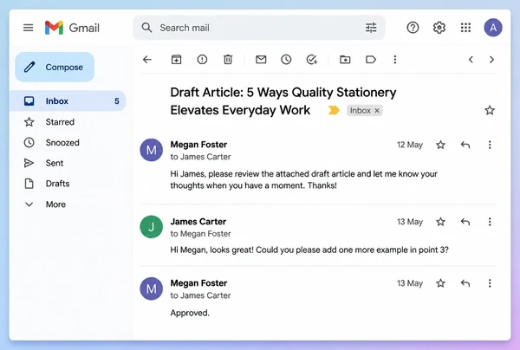Click James Carter's green J avatar

pos(151,227)
